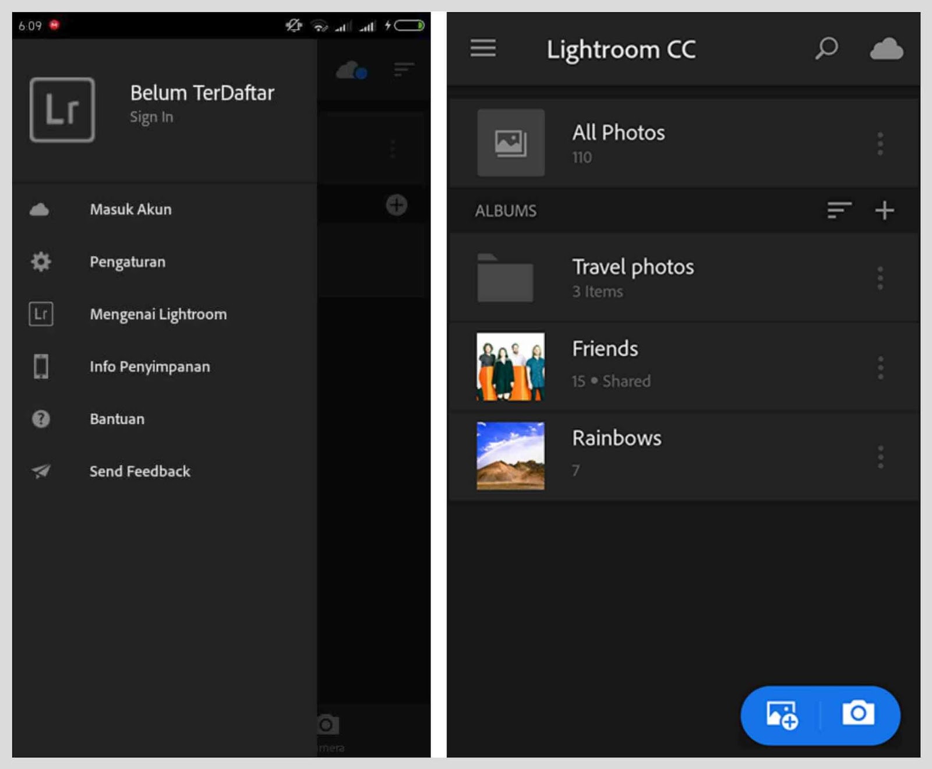This screenshot has width=932, height=769.
Task: Tap the dimmed camera icon behind drawer
Action: (328, 724)
